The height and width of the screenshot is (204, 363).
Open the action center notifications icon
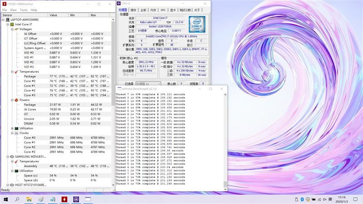[355, 199]
